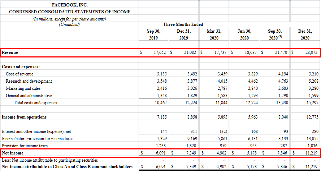321x171 pixels.
Task: Select the Three Months Ended header
Action: (x=183, y=25)
